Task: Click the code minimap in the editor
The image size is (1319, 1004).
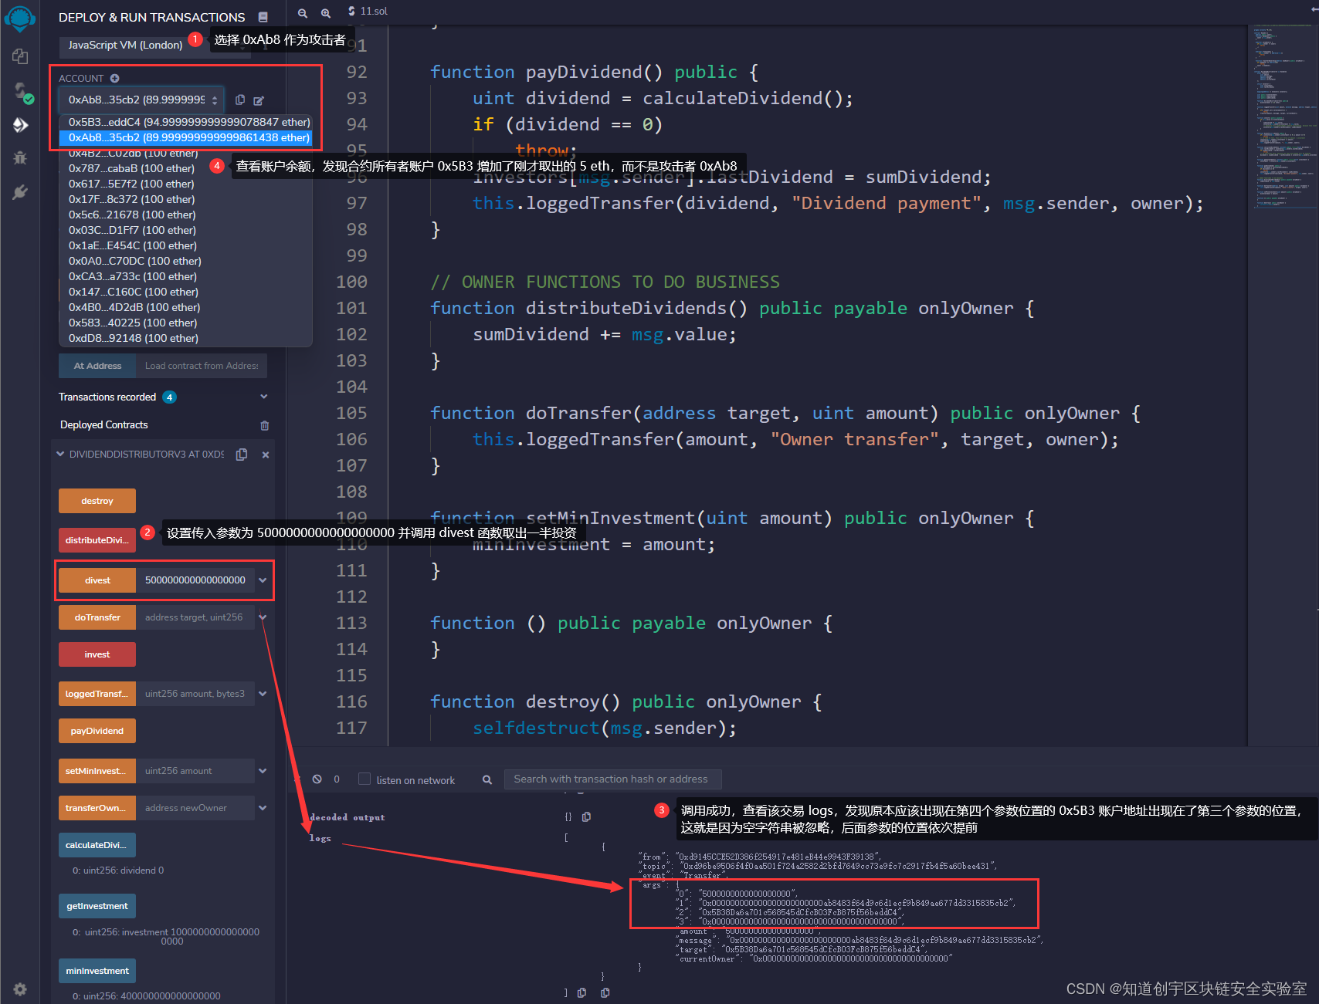Action: click(x=1283, y=116)
